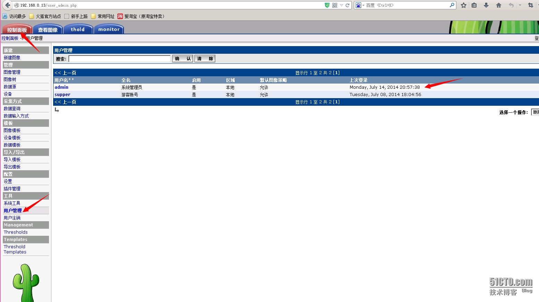
Task: Sort by the 上次登录 column header
Action: (358, 80)
